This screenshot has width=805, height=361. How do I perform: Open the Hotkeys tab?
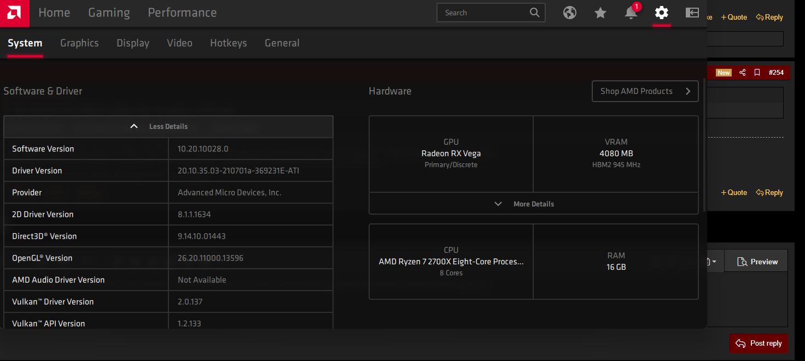[x=228, y=43]
